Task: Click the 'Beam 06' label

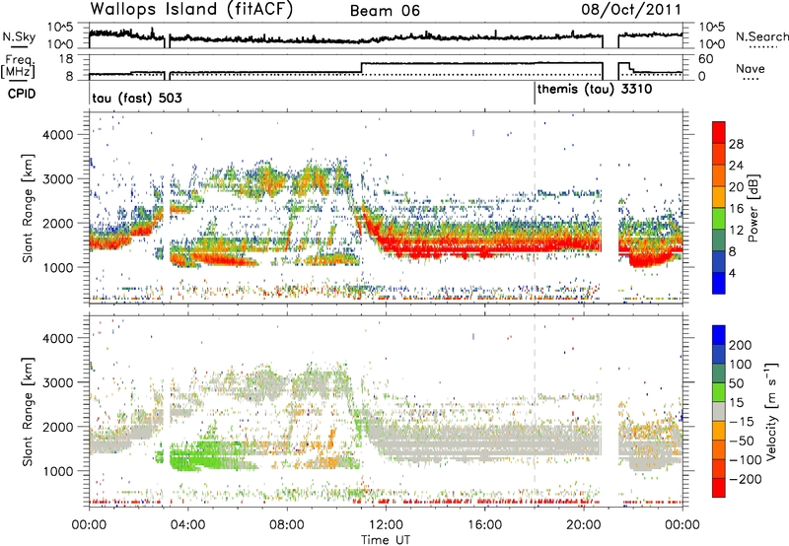Action: [x=385, y=11]
